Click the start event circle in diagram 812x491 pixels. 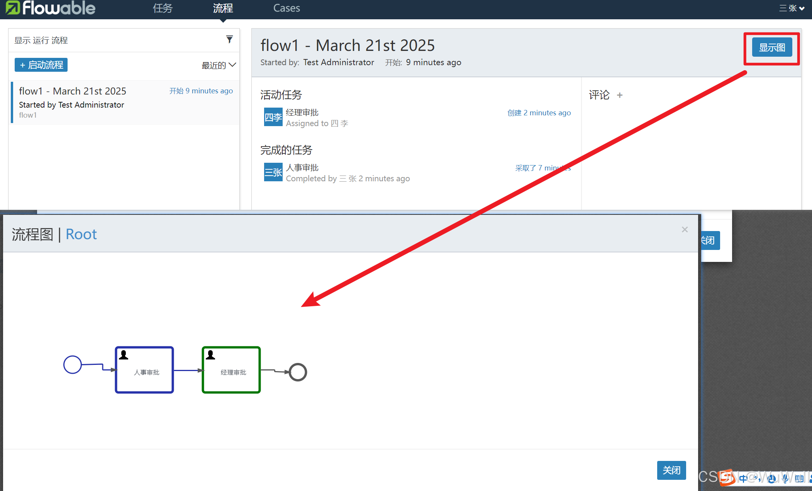[x=73, y=364]
